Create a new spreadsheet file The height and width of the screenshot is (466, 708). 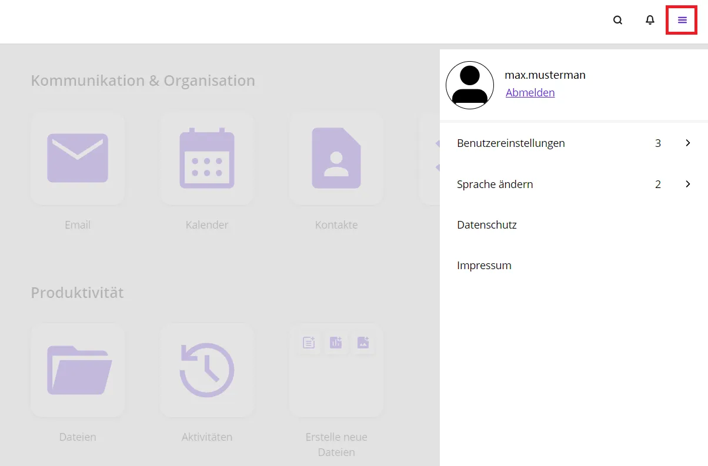point(336,343)
